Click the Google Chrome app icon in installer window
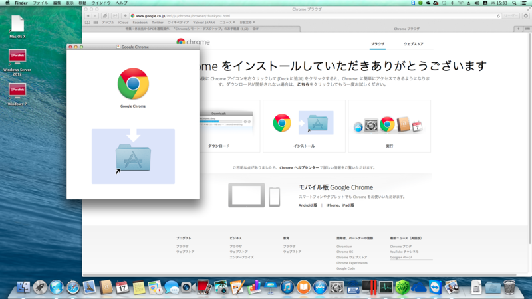Screen dimensions: 532x299 pos(133,84)
